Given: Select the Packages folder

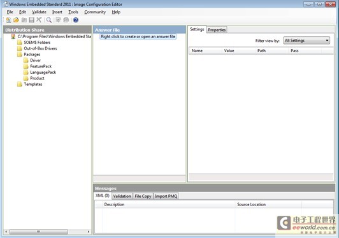Looking at the screenshot, I should tap(32, 55).
